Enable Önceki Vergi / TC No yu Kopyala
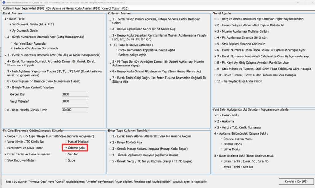 click(110, 161)
